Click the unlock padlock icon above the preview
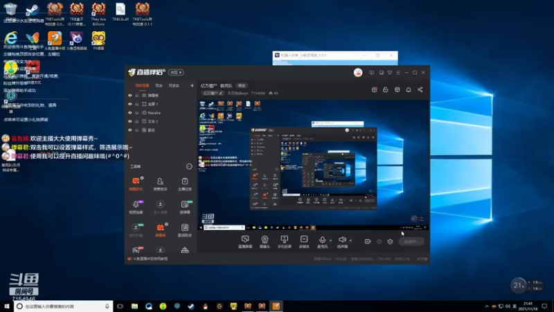Viewport: 554px width, 312px height. tap(386, 90)
